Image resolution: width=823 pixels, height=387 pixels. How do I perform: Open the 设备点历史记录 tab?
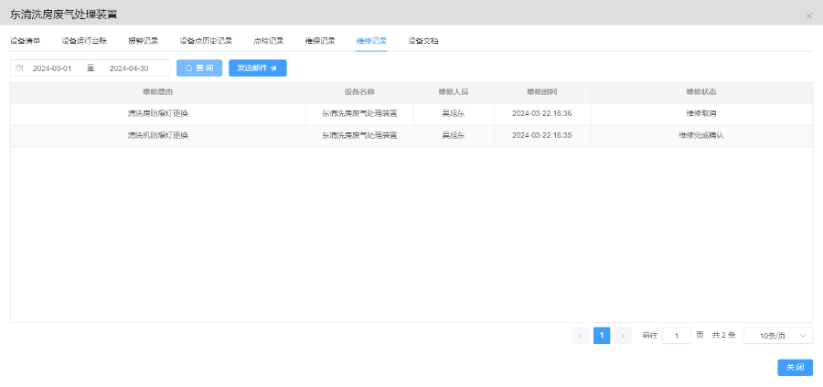[x=206, y=41]
